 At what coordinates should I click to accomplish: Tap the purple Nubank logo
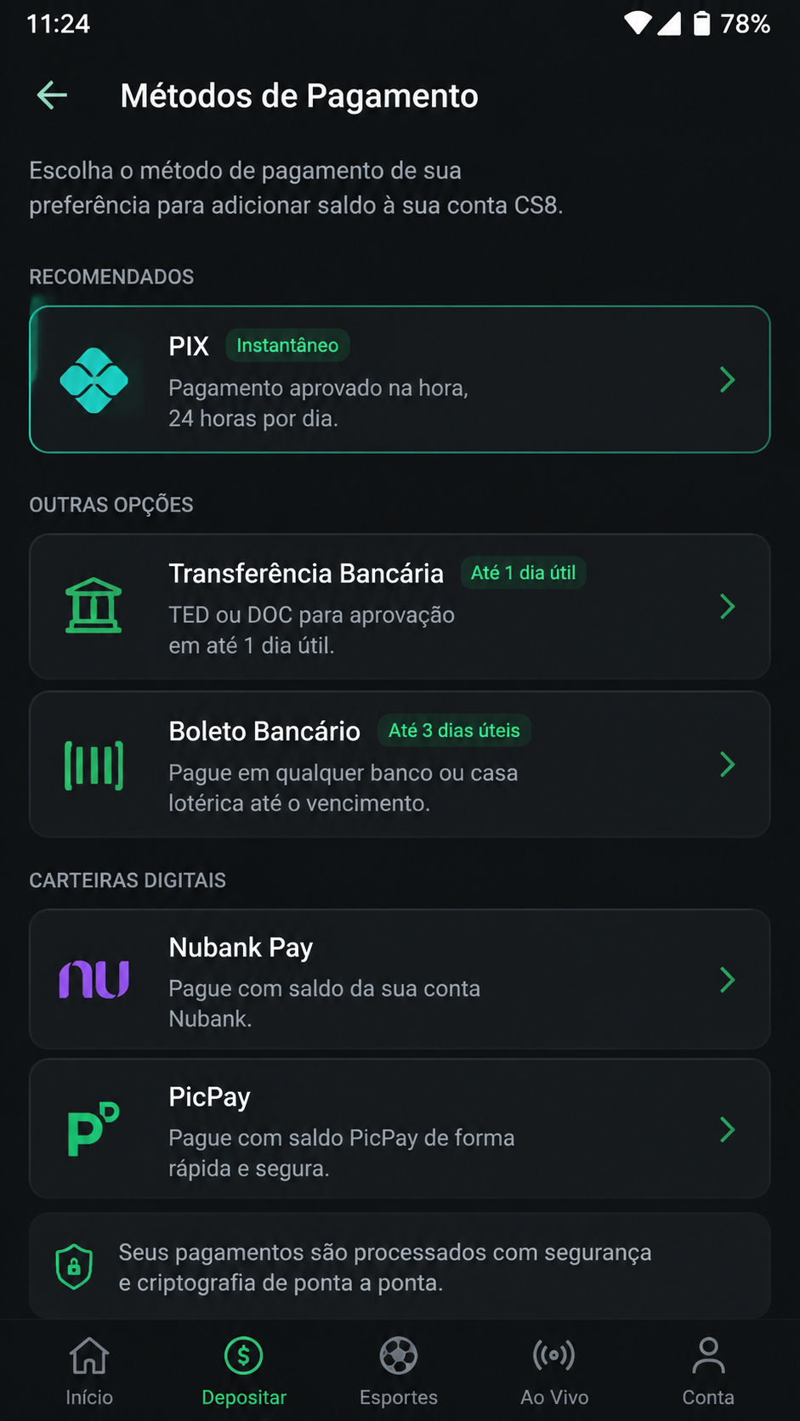94,979
